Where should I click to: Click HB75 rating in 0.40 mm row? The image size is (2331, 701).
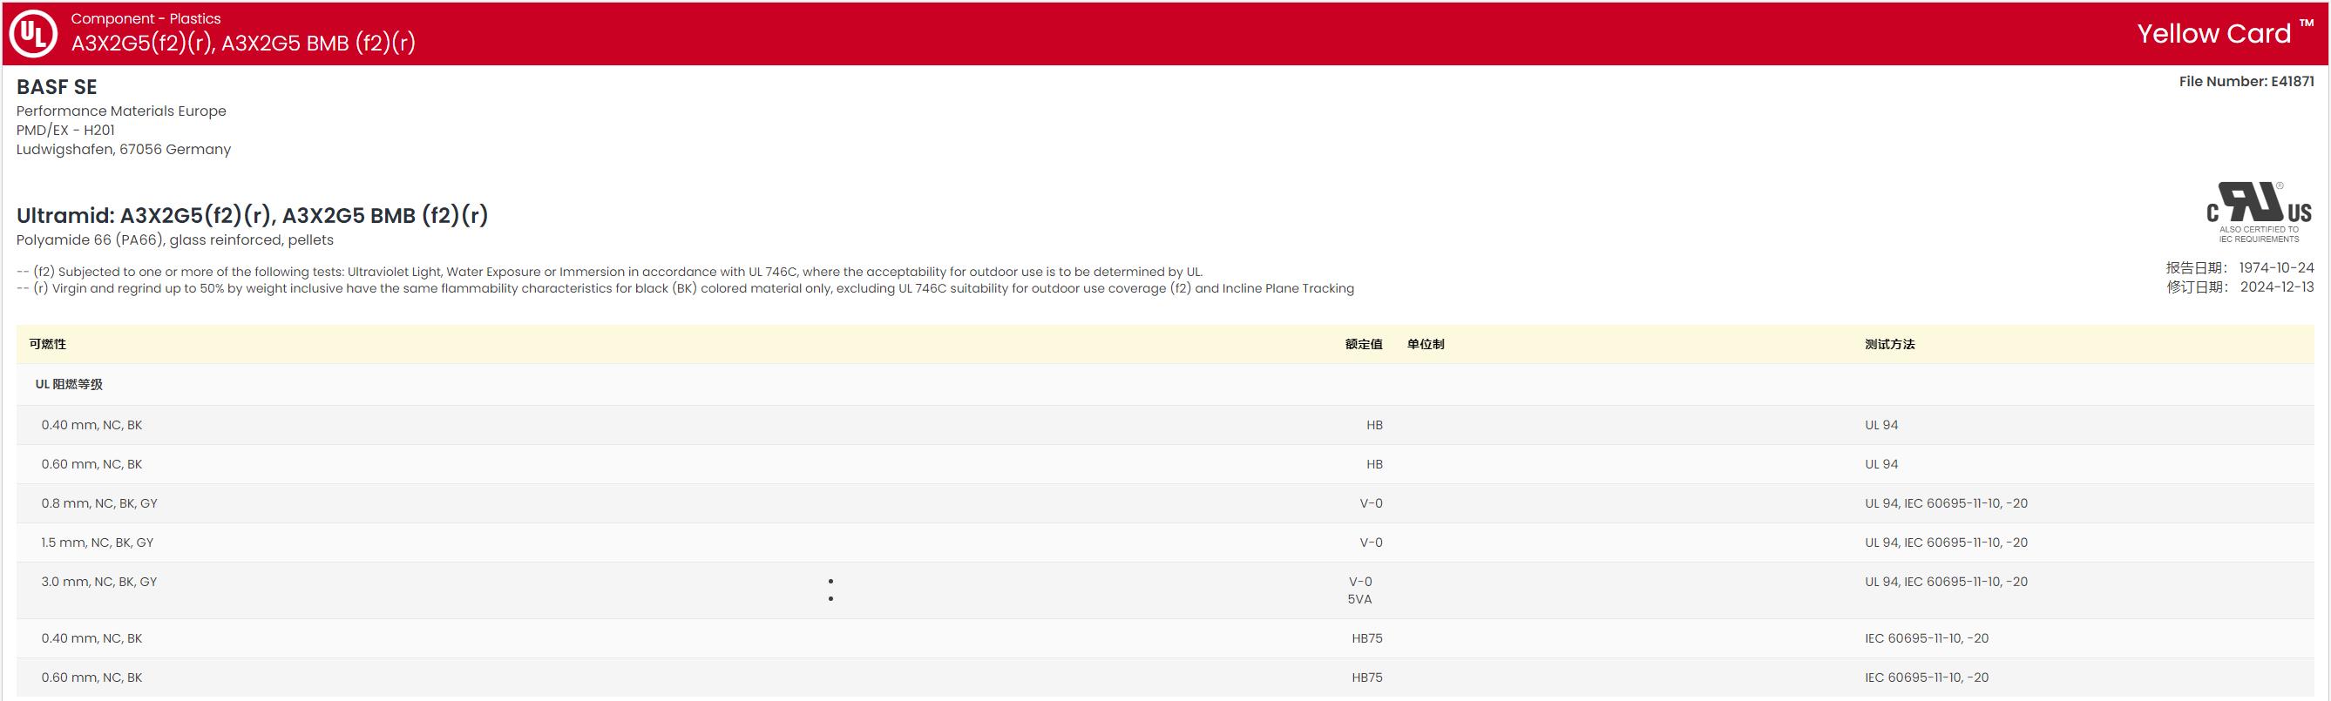tap(1367, 638)
